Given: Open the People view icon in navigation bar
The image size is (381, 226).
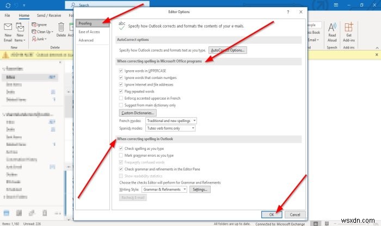Looking at the screenshot, I should [32, 213].
